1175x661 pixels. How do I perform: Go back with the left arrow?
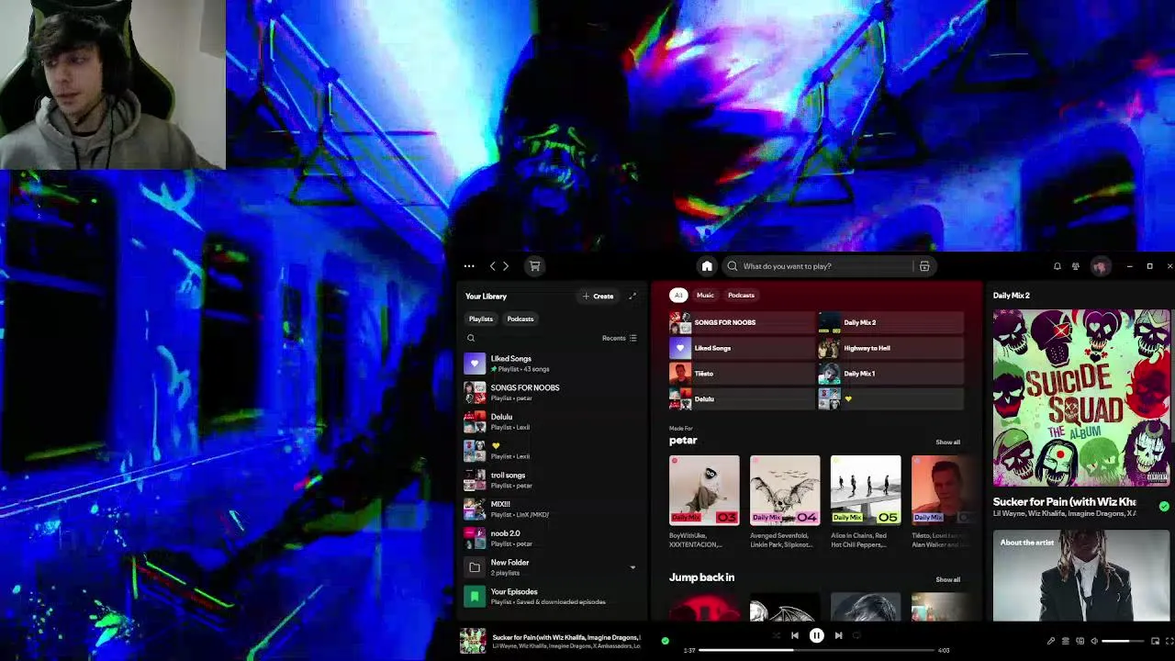coord(492,266)
